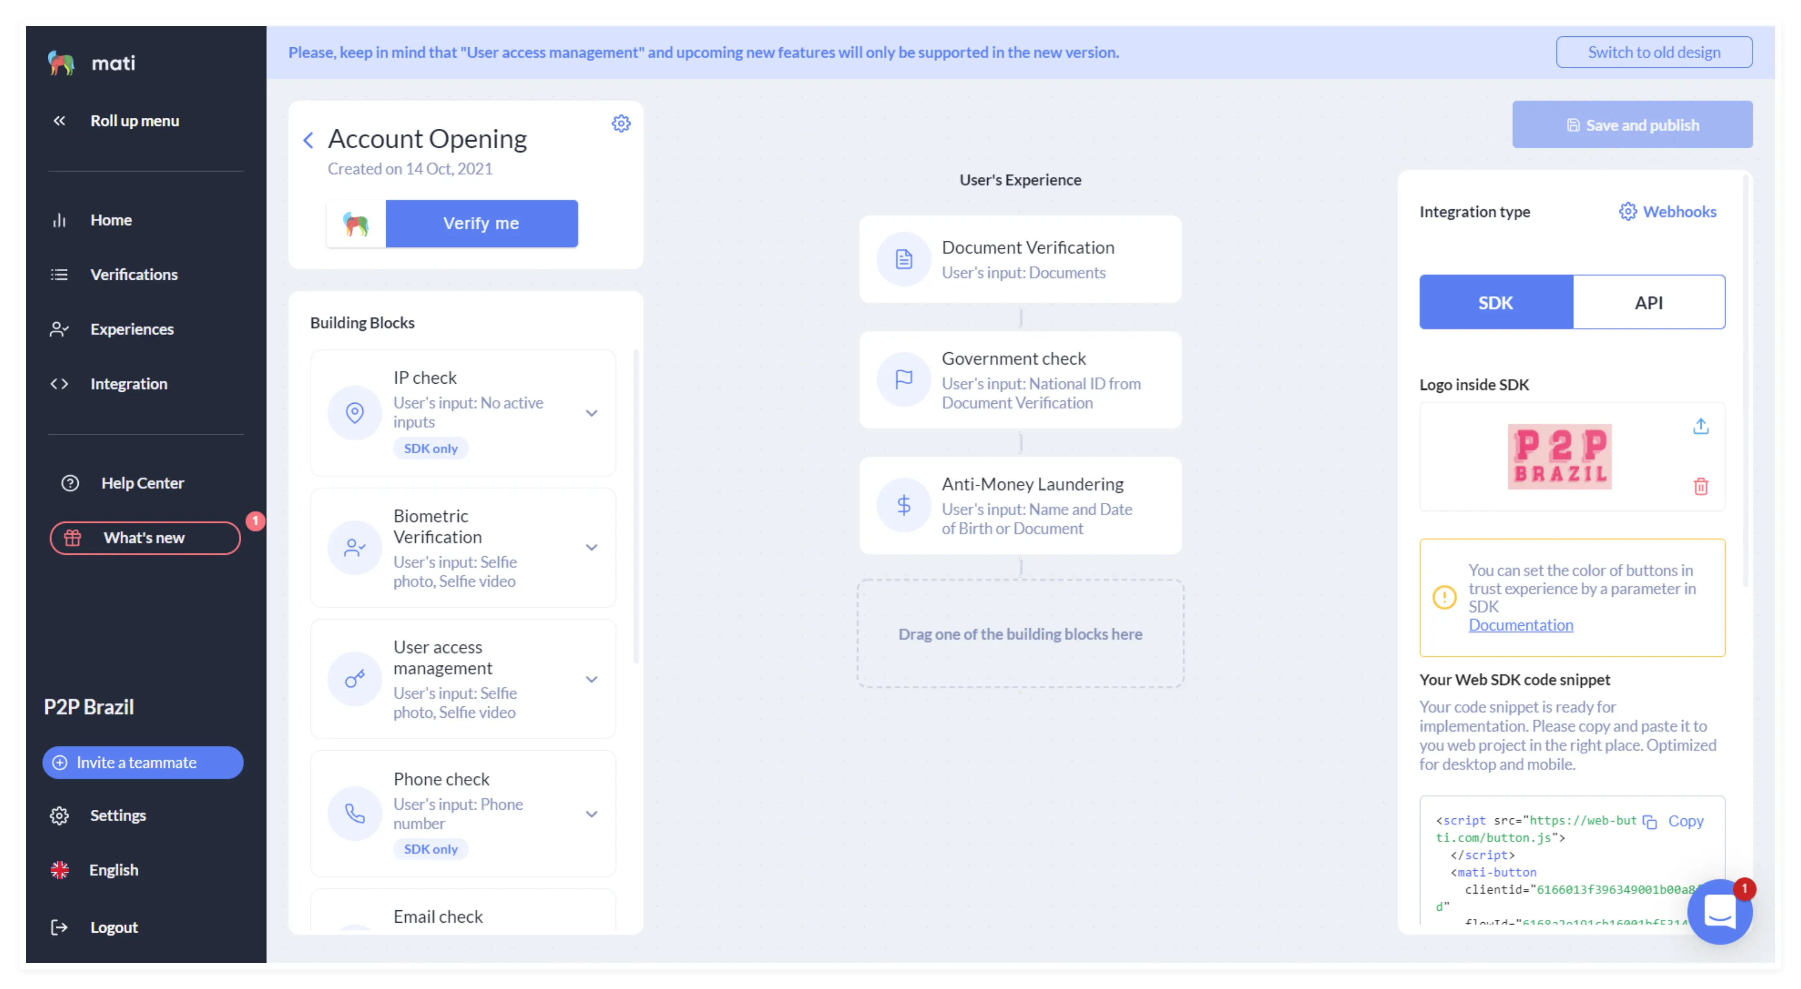Open the Webhooks gear settings

[x=1628, y=211]
